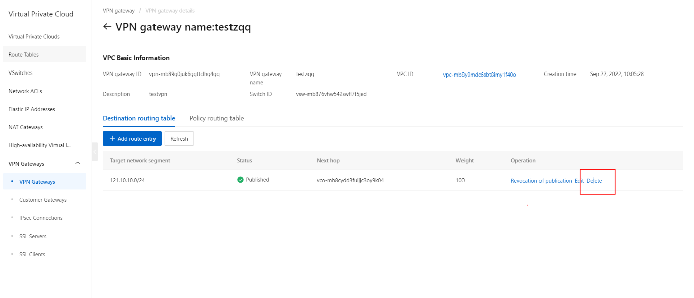The width and height of the screenshot is (694, 298).
Task: Open VPC ID link vpc-mb8y9mdc6sbt8imy1f40o
Action: click(480, 74)
